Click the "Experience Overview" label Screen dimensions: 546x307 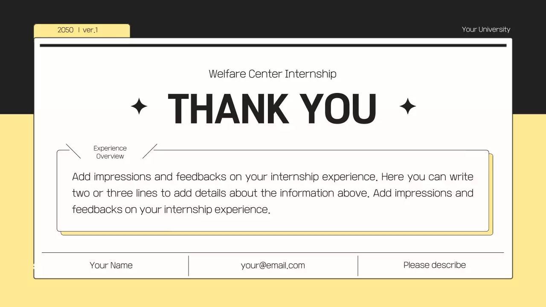110,152
